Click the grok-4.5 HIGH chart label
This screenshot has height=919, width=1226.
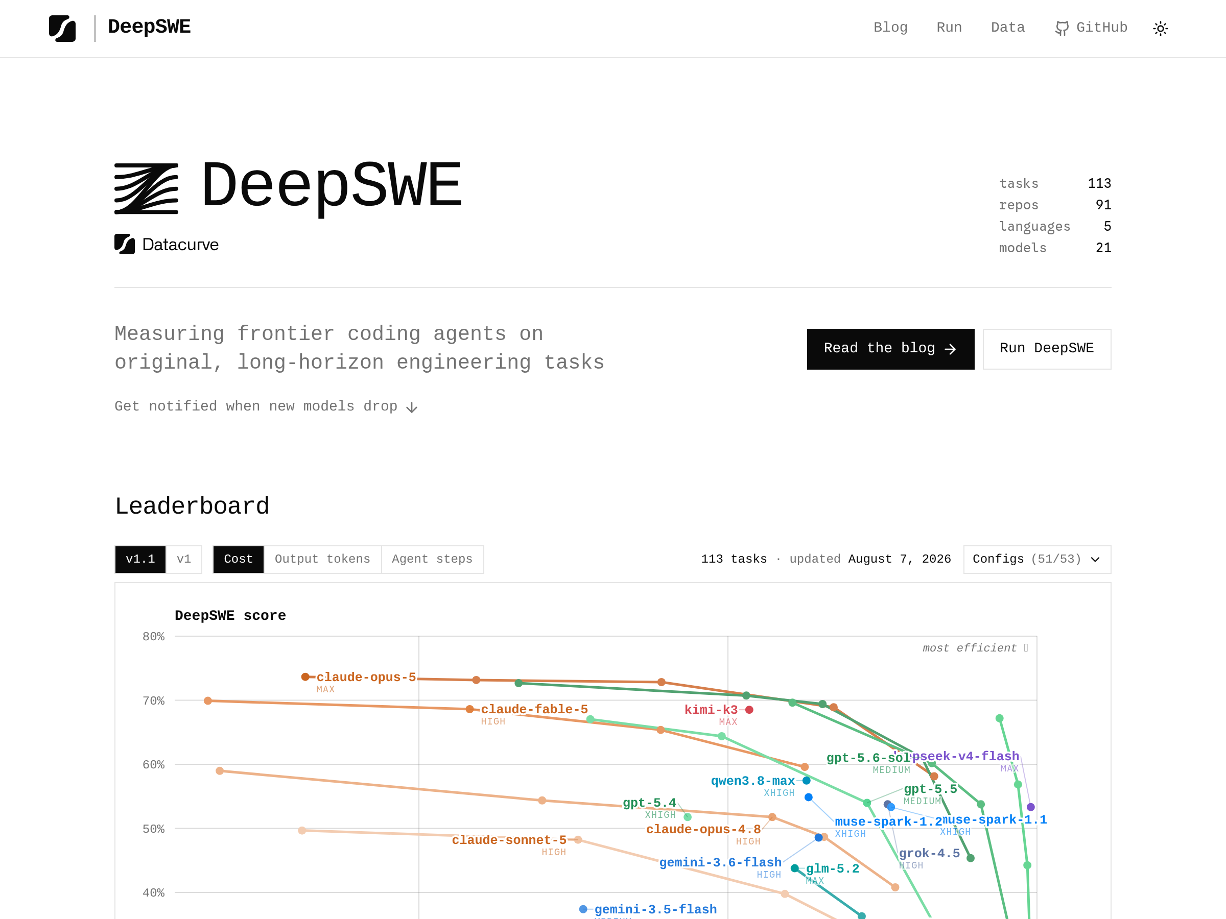[929, 854]
